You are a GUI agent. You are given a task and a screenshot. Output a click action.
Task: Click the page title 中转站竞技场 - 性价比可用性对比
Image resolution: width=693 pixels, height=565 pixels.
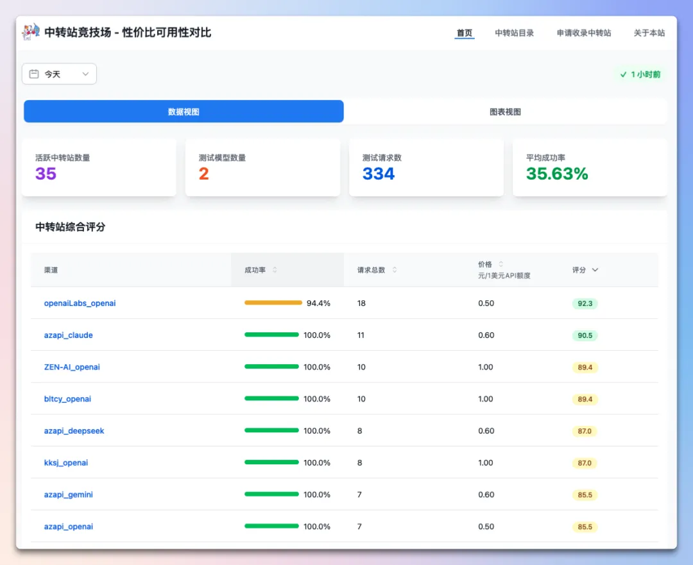click(128, 32)
